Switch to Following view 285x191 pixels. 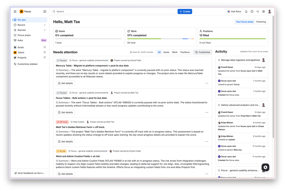click(261, 22)
